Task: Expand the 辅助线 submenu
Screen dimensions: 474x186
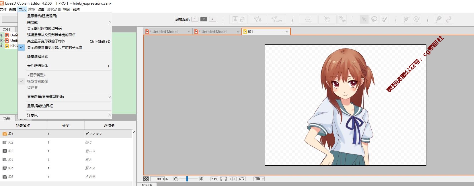Action: 65,22
